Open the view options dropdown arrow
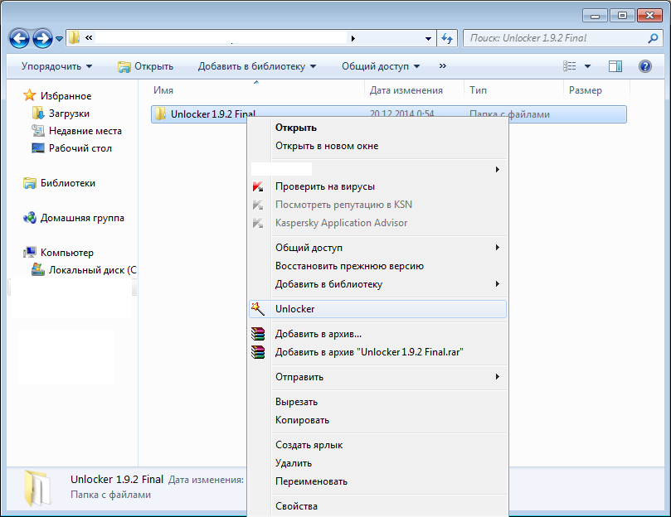This screenshot has height=517, width=671. (587, 66)
